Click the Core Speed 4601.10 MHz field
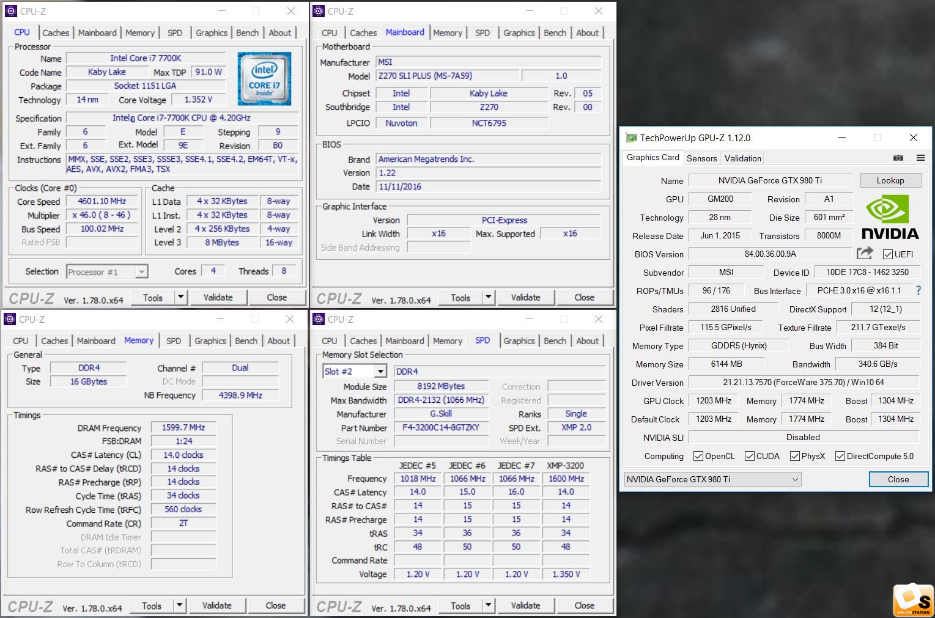This screenshot has width=935, height=618. pyautogui.click(x=102, y=201)
